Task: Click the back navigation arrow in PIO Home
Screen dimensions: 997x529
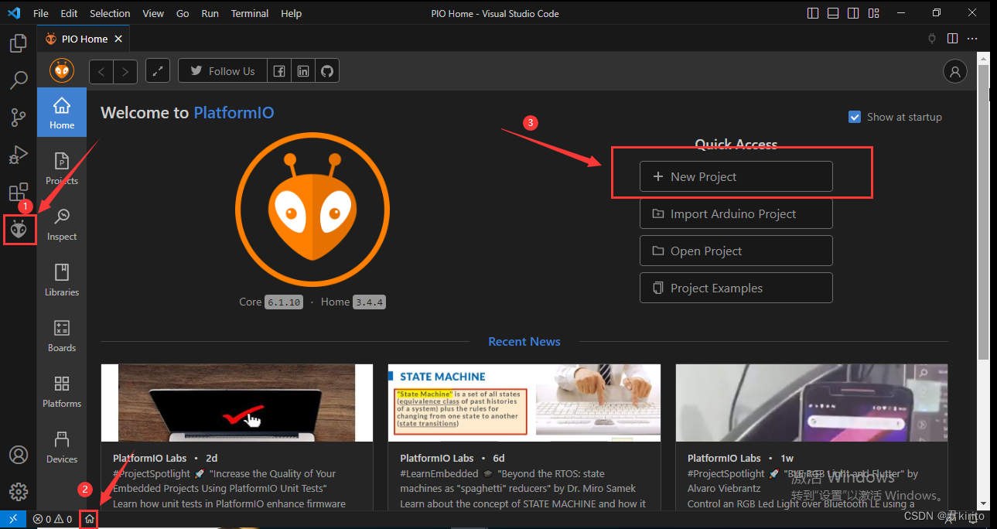Action: pos(101,70)
